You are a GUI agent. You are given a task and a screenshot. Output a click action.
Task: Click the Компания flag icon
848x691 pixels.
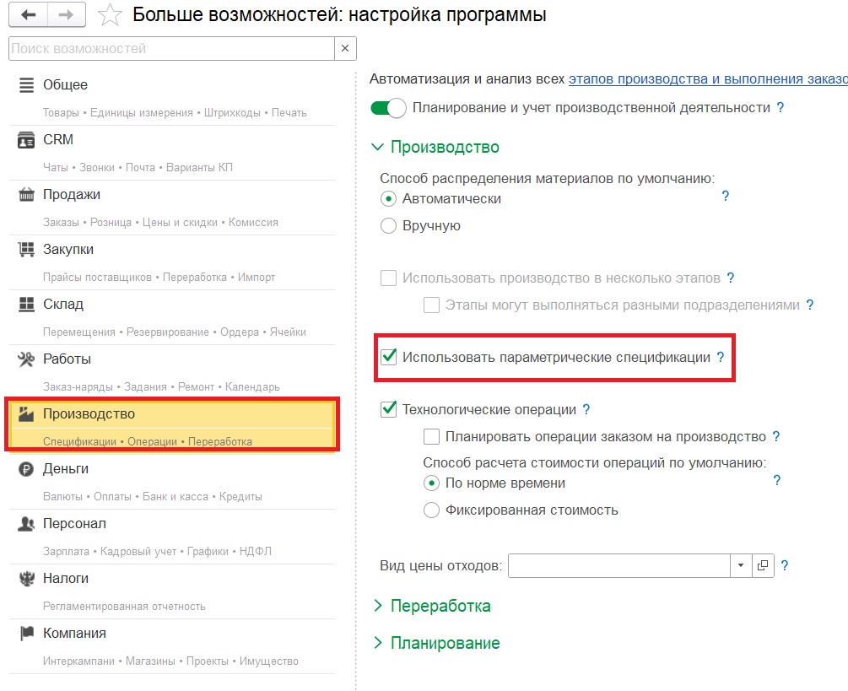coord(26,633)
